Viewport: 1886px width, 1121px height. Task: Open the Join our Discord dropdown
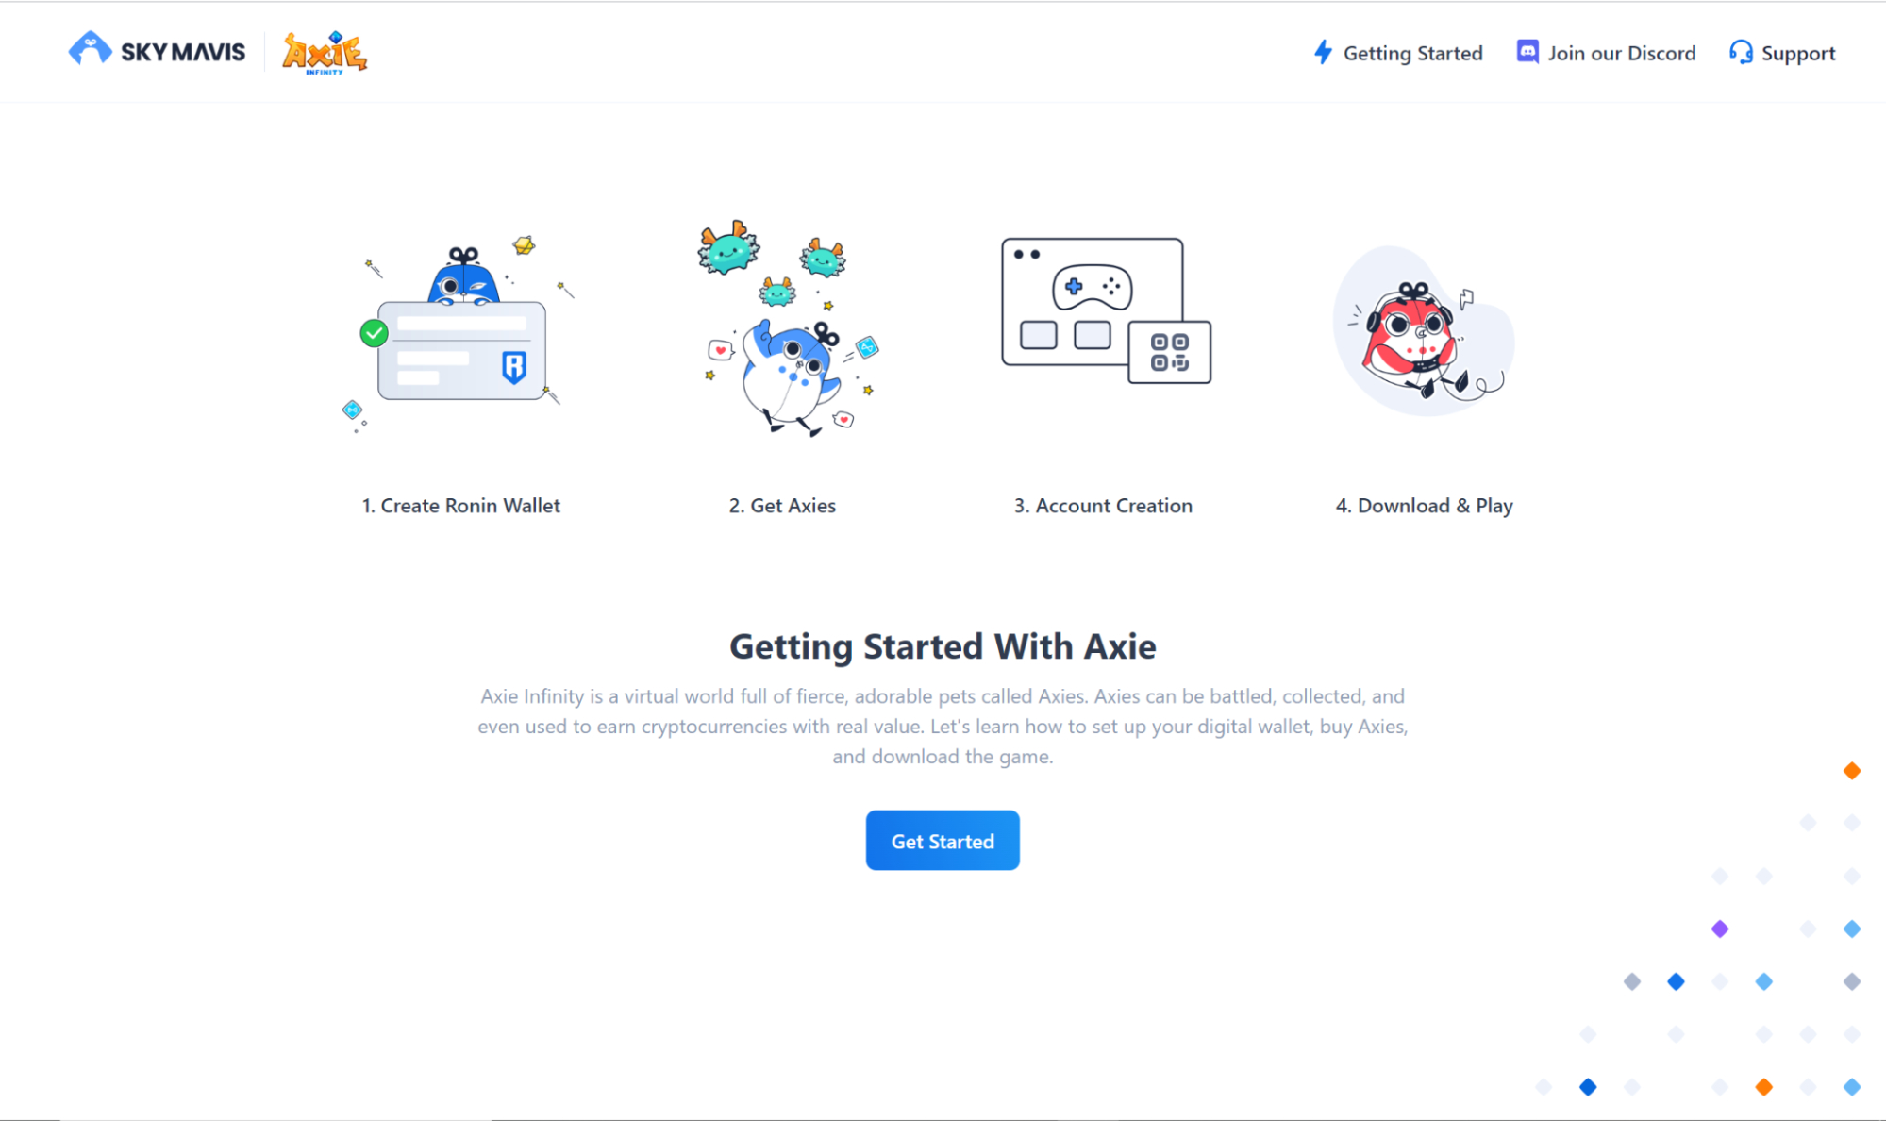[1608, 52]
